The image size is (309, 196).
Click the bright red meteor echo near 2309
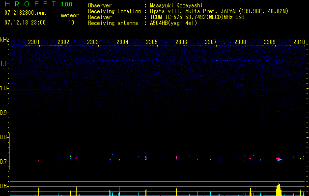pyautogui.click(x=279, y=159)
